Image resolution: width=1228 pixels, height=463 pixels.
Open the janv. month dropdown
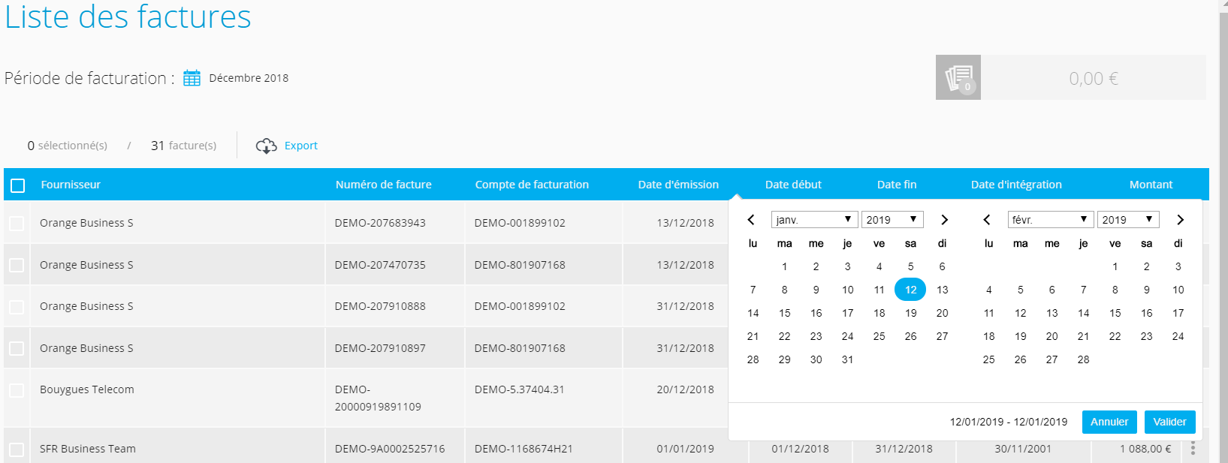814,220
